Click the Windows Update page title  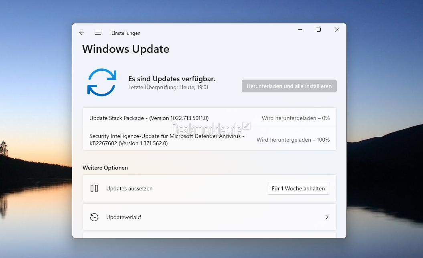click(126, 49)
